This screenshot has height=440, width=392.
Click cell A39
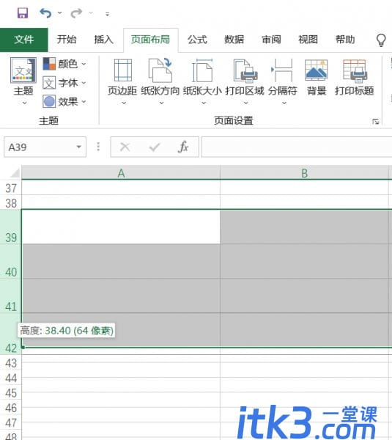point(121,227)
